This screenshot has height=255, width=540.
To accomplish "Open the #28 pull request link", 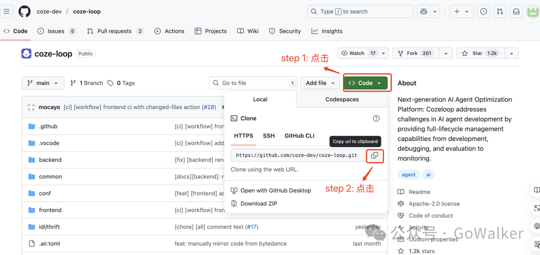I will tap(208, 107).
